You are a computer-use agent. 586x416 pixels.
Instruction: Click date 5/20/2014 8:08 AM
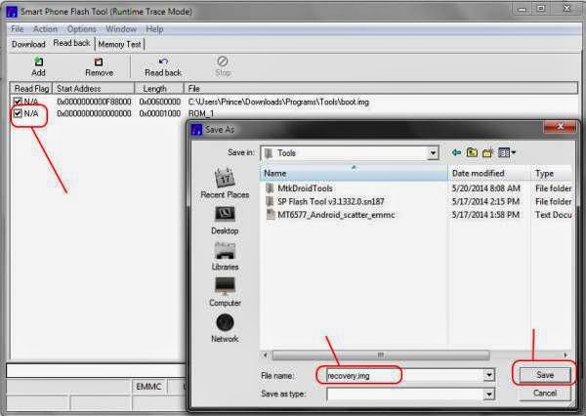click(485, 188)
